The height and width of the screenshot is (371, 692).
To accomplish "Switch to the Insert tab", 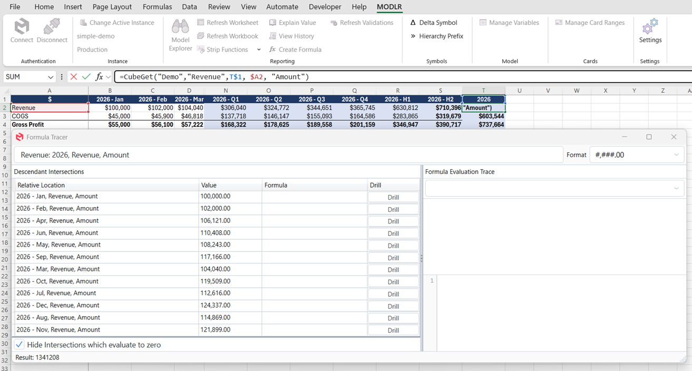I will tap(73, 7).
